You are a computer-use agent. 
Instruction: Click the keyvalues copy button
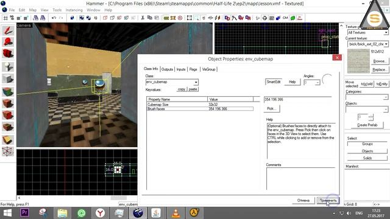click(x=182, y=89)
